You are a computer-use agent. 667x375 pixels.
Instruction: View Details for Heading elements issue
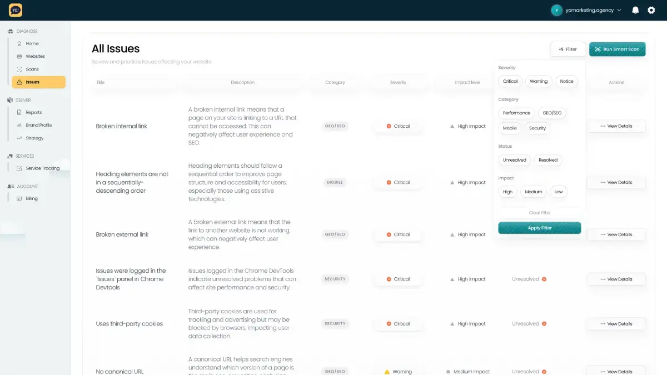coord(616,182)
